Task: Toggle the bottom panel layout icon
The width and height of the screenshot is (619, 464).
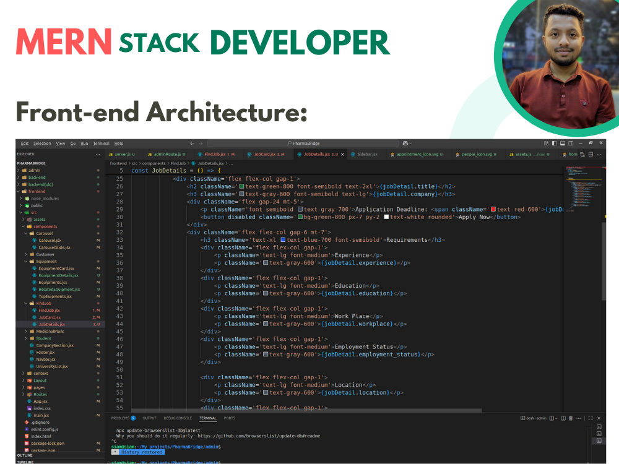Action: coord(563,144)
